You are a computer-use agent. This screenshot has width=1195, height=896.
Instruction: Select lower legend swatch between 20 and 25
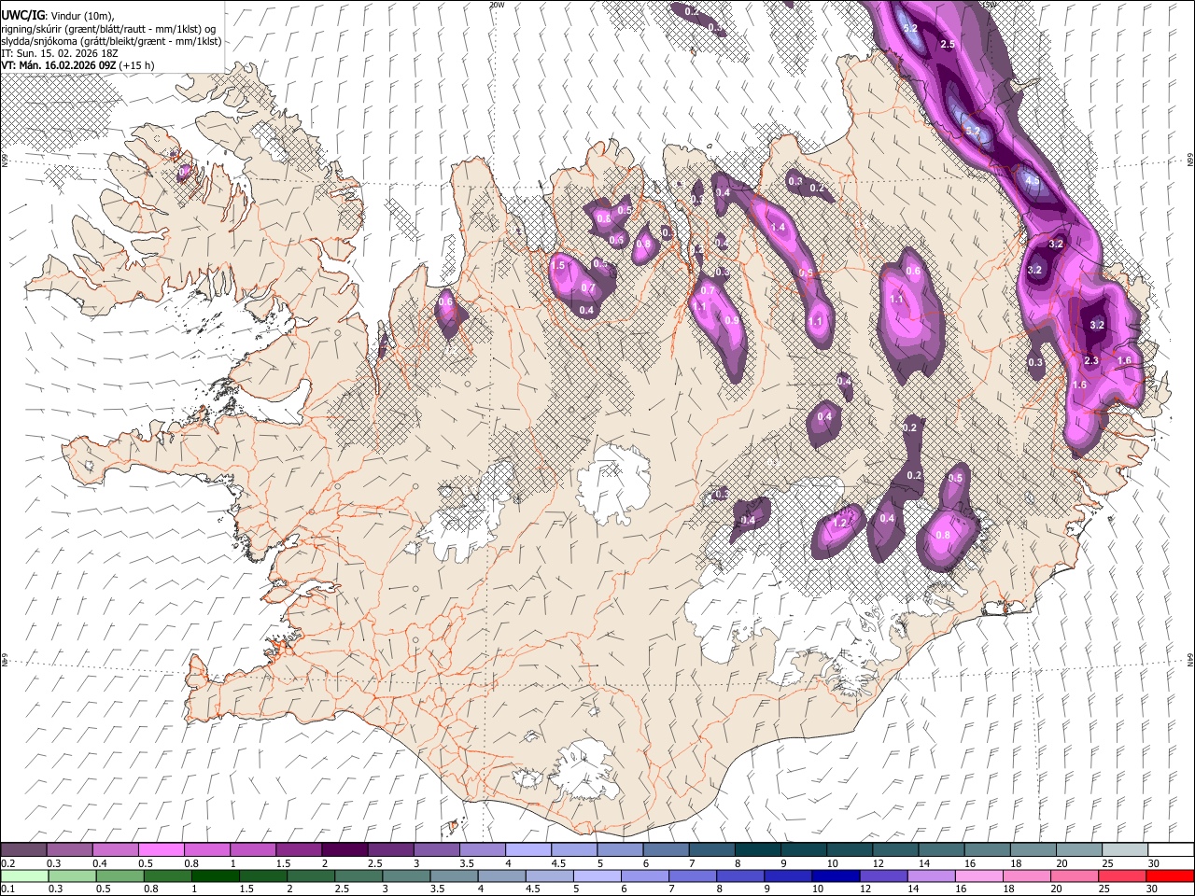point(1073,875)
